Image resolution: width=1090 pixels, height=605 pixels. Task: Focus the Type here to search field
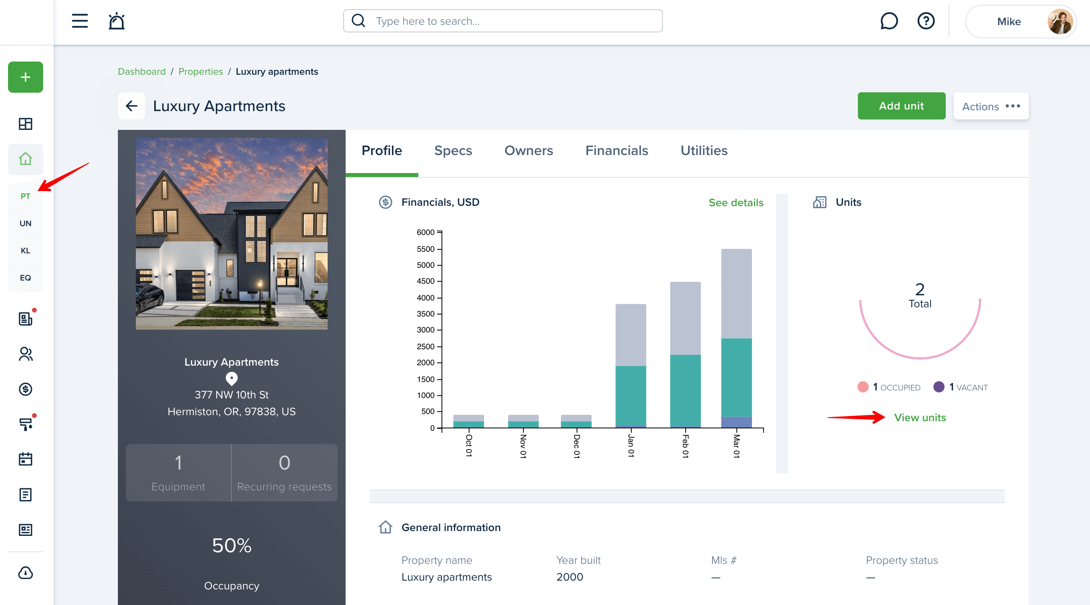pos(503,21)
